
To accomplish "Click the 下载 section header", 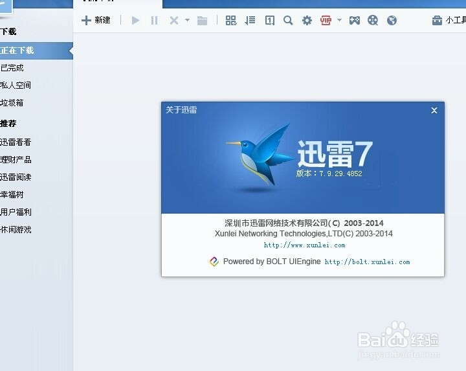I will [8, 32].
